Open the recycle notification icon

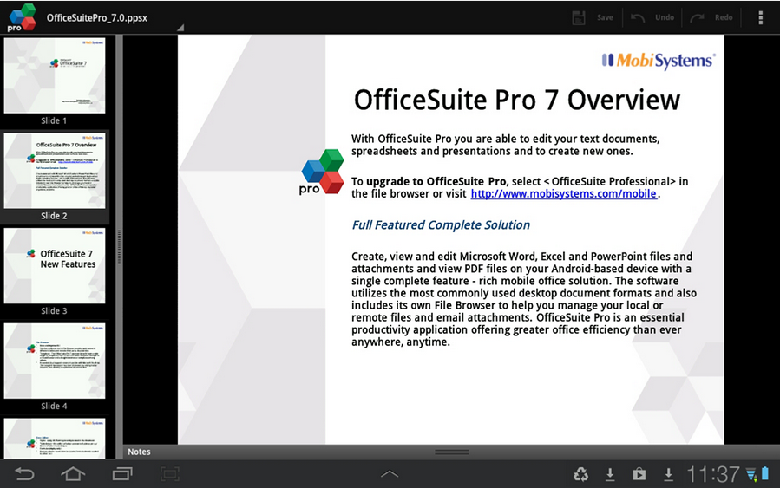[580, 475]
